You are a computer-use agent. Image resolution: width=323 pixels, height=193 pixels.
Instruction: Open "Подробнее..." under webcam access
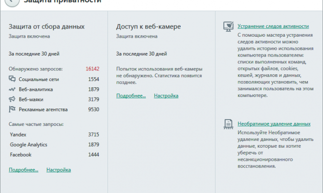tap(131, 96)
